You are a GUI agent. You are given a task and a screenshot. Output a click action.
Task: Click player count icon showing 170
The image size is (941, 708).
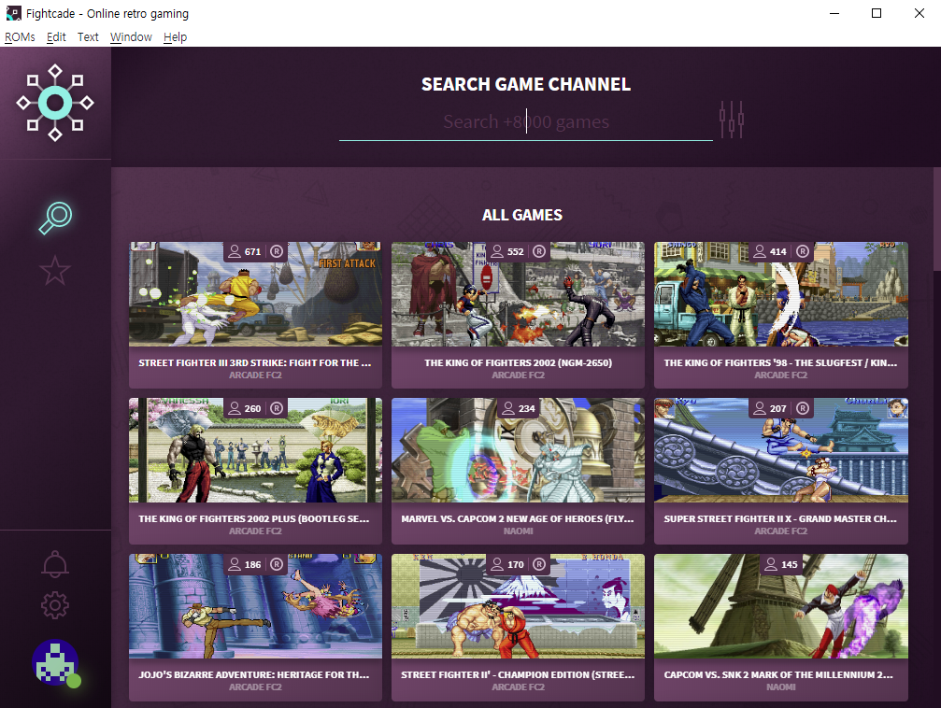[497, 564]
